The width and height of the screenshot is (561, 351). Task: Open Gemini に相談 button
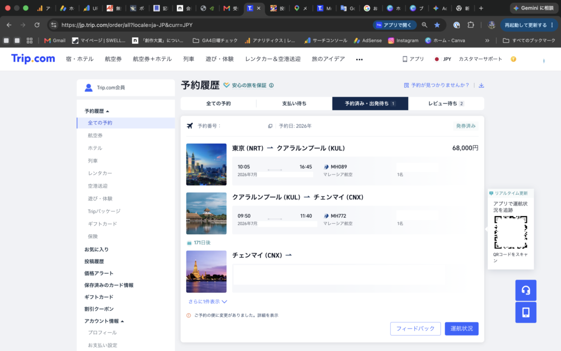click(534, 8)
